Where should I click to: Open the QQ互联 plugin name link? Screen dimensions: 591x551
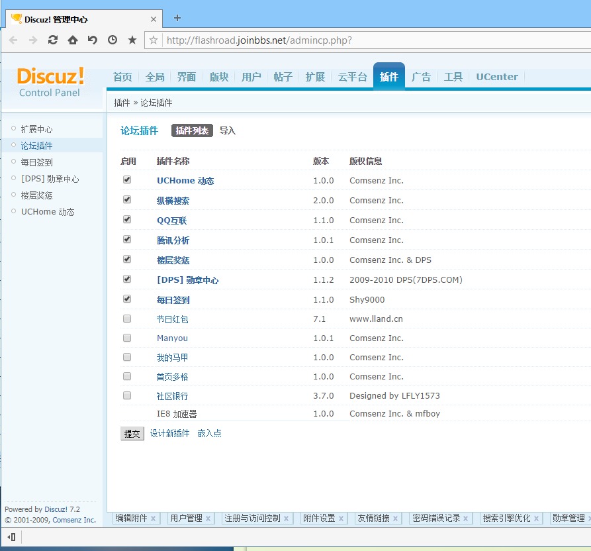click(x=172, y=221)
